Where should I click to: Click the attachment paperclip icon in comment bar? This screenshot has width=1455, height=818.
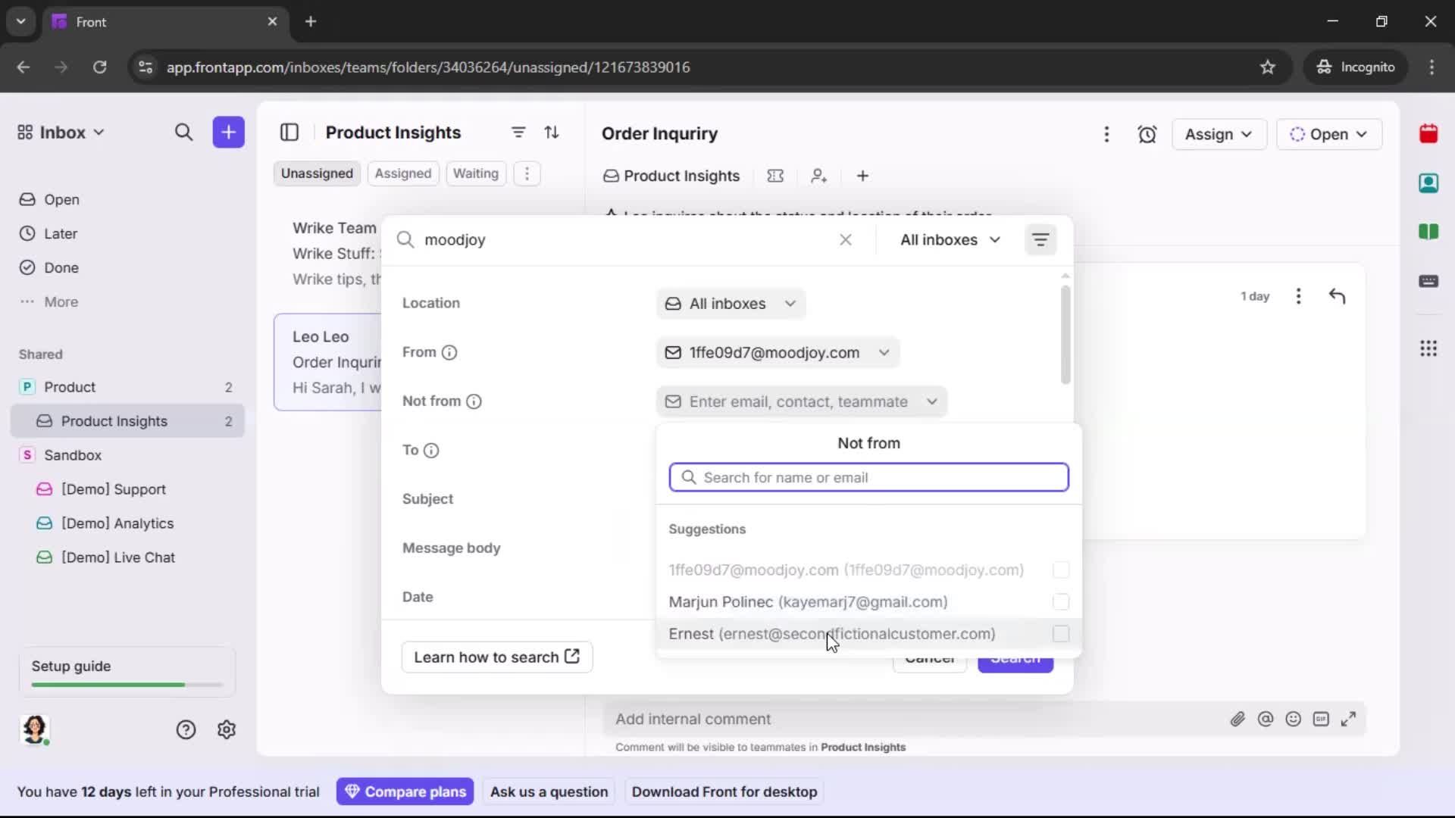click(x=1238, y=720)
